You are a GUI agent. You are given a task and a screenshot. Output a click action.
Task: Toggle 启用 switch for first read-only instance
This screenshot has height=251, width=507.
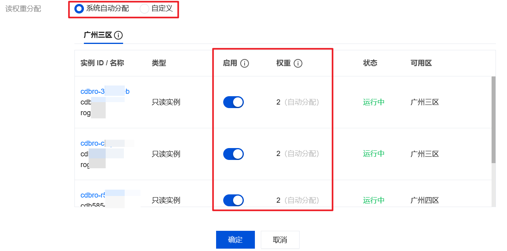pos(234,102)
